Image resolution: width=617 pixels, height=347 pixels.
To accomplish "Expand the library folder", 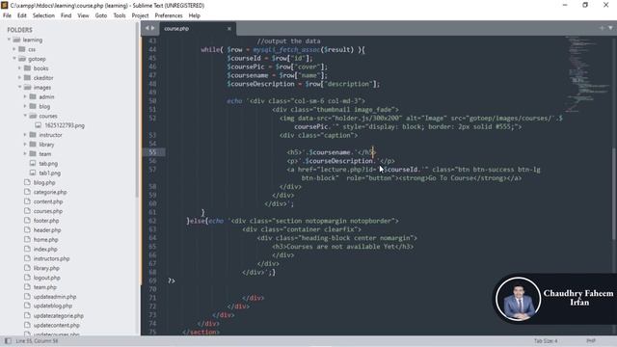I will pyautogui.click(x=25, y=145).
